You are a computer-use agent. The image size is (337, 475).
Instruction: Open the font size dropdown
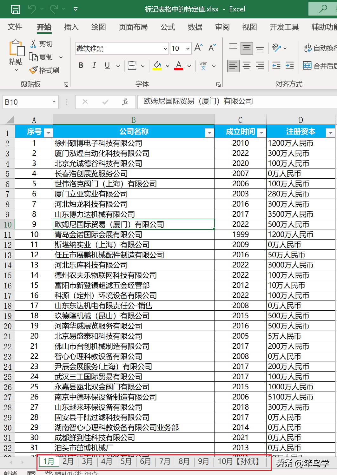point(188,49)
